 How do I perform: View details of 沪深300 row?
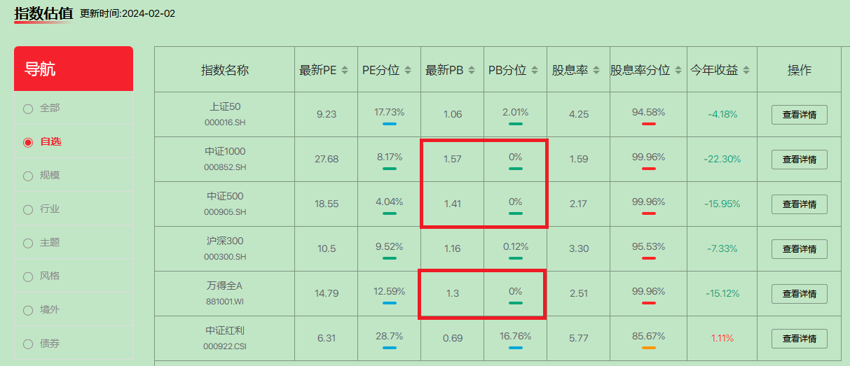[x=799, y=249]
